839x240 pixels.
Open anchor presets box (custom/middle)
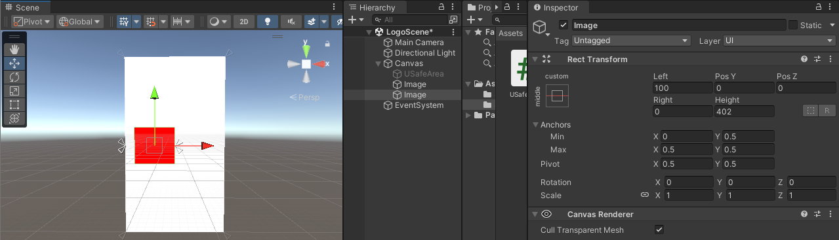557,96
